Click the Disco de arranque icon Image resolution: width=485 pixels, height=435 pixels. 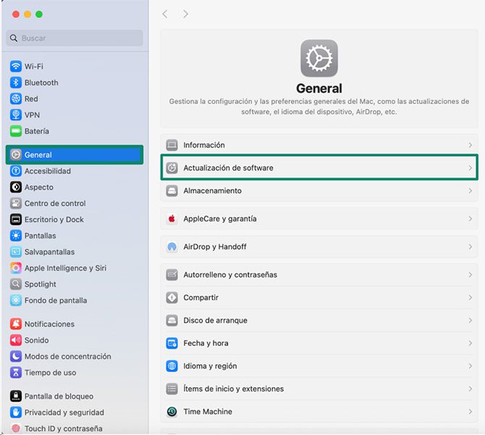click(172, 321)
